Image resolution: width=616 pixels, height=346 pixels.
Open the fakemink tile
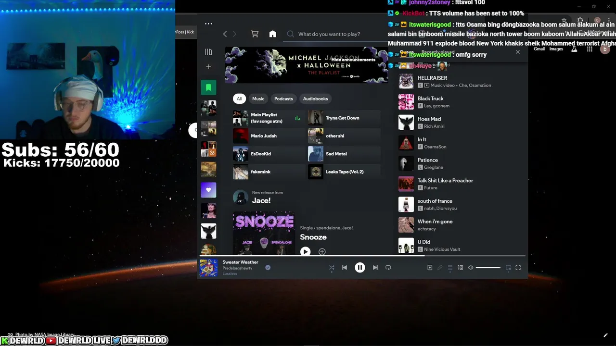269,172
